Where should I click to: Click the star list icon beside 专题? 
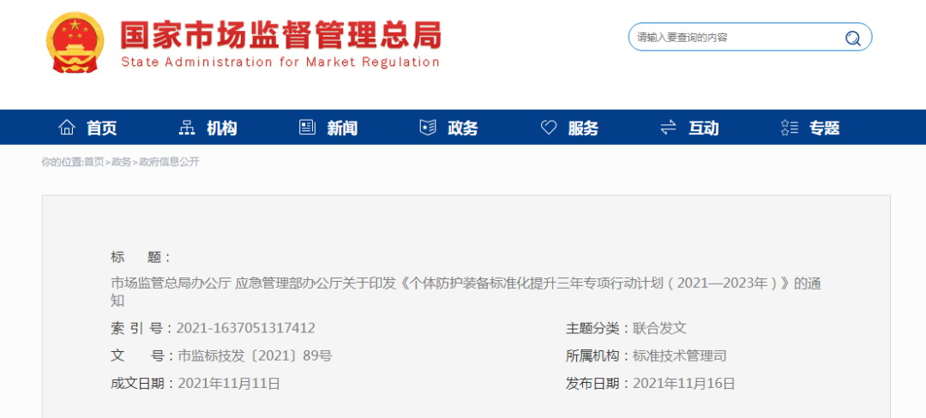[789, 128]
